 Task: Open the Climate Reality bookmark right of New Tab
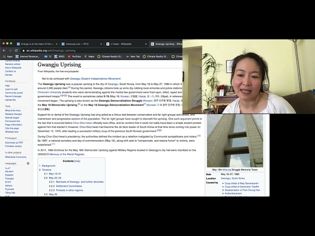point(156,57)
